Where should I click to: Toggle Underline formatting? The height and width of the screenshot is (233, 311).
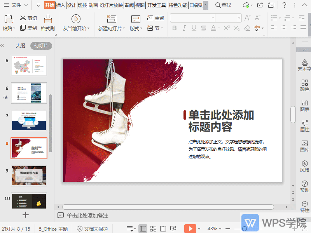pyautogui.click(x=194, y=28)
